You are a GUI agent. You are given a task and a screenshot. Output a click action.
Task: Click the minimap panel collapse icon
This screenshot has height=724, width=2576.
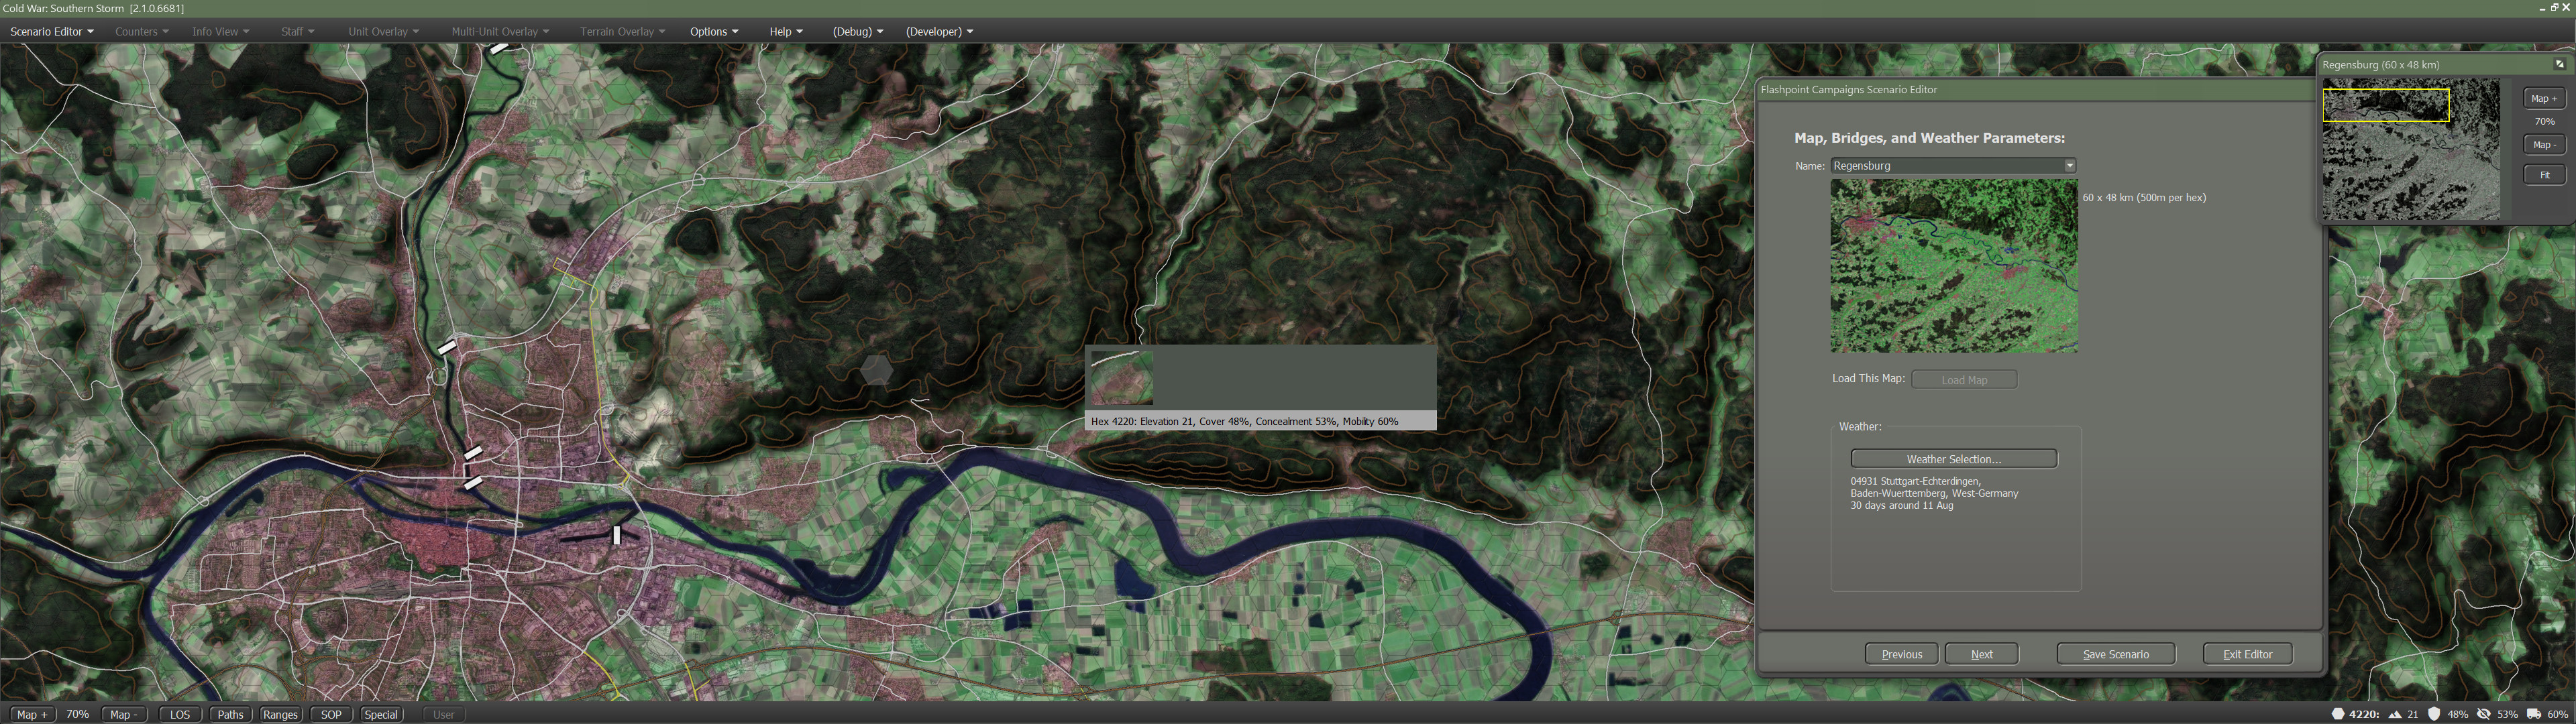pos(2559,64)
